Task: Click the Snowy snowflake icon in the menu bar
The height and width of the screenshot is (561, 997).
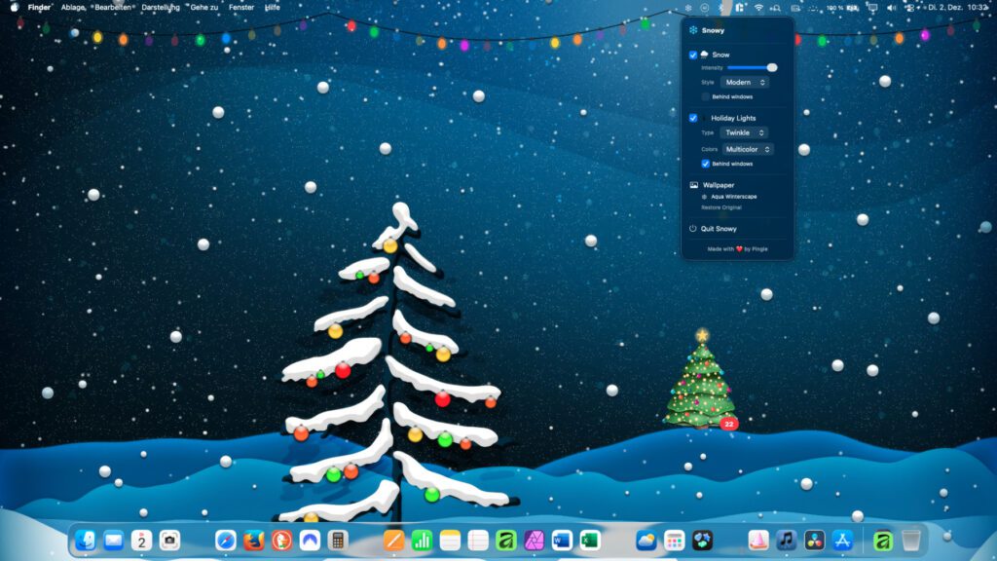Action: 688,7
